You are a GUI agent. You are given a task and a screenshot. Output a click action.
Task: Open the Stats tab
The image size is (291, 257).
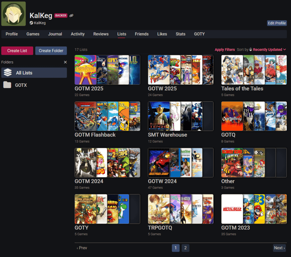click(180, 34)
